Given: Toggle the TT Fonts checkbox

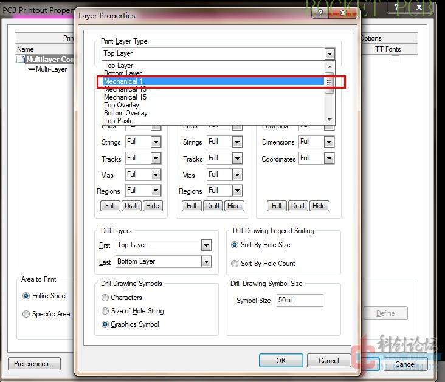Looking at the screenshot, I should point(395,60).
